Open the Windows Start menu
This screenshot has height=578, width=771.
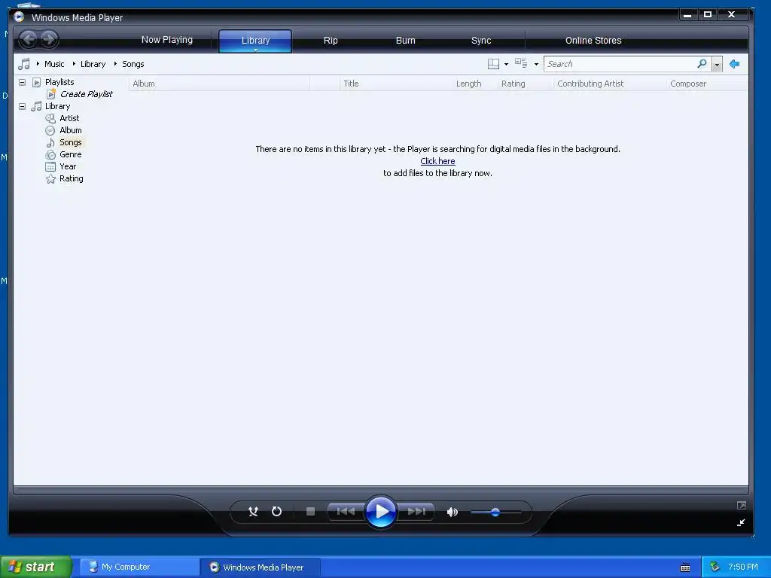click(35, 567)
